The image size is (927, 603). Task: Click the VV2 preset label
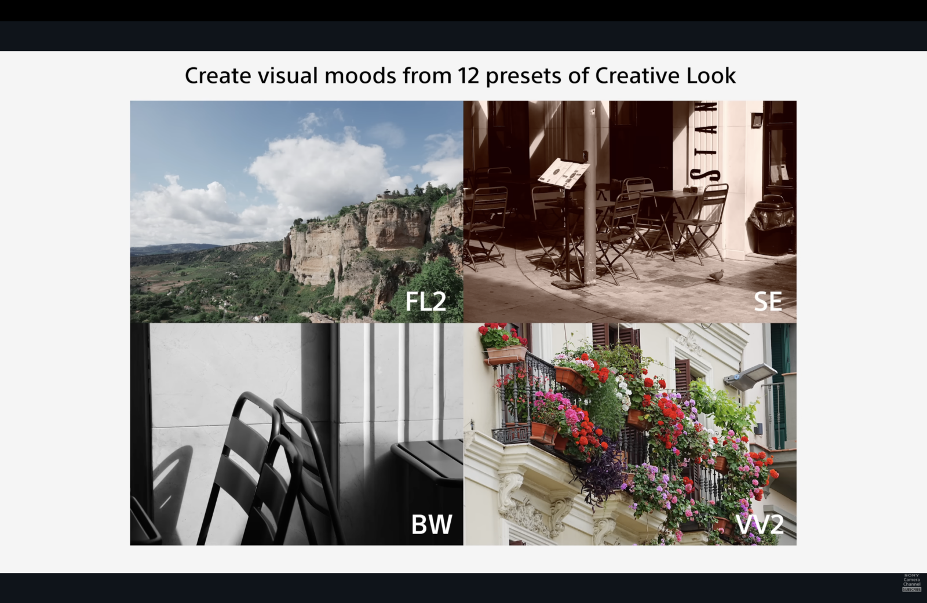(x=760, y=524)
